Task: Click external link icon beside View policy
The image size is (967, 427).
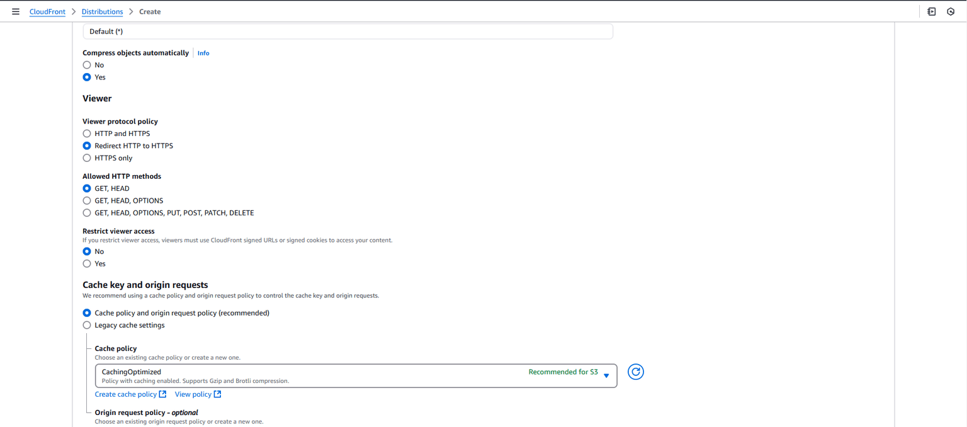Action: [217, 394]
